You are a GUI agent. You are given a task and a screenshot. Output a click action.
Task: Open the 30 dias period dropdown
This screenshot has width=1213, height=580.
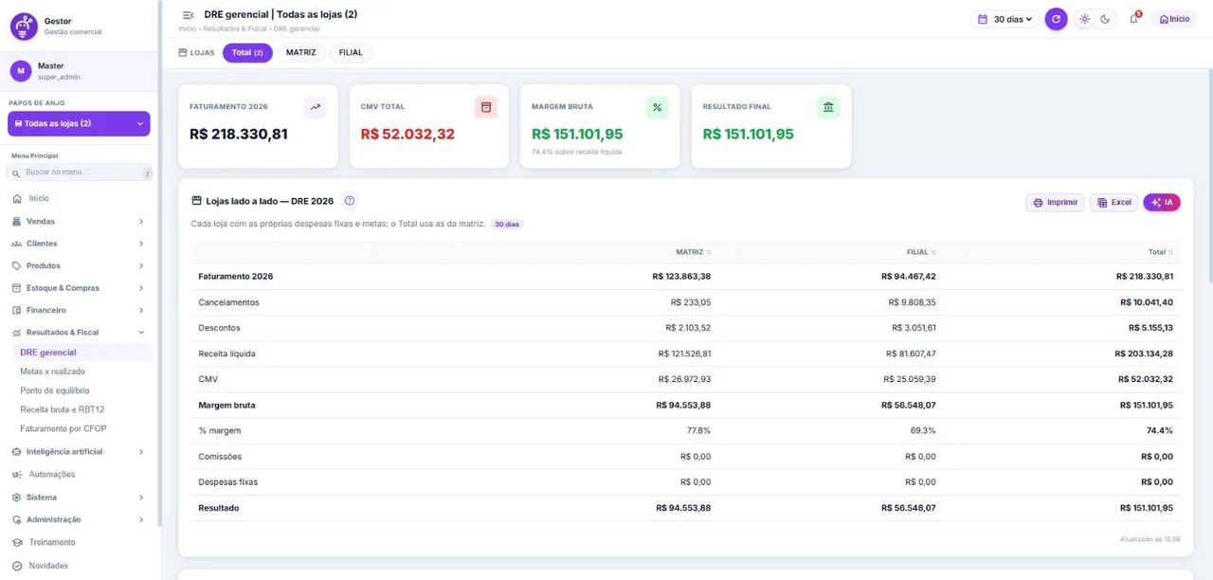tap(1005, 19)
